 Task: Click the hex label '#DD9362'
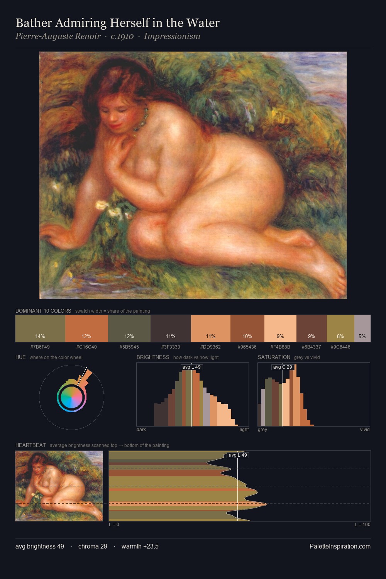click(211, 347)
